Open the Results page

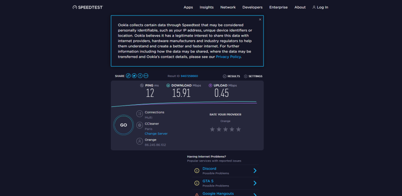click(x=231, y=76)
